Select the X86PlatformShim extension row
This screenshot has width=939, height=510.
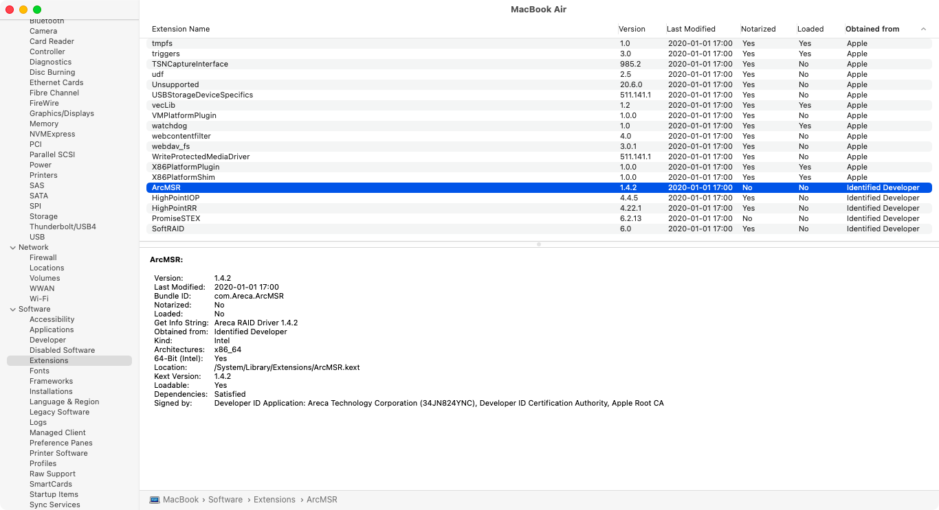click(x=539, y=177)
